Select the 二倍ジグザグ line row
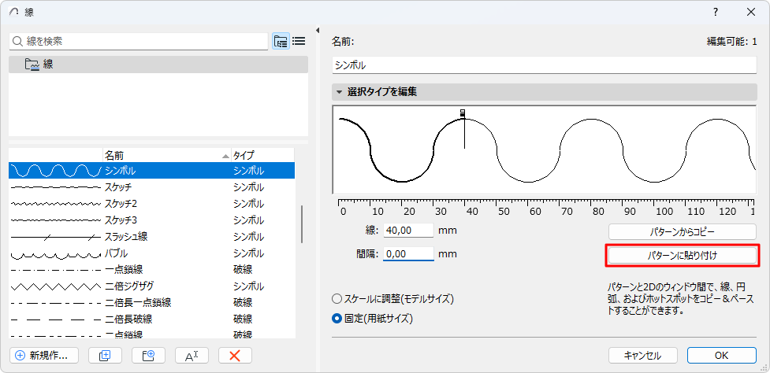The height and width of the screenshot is (373, 770). pyautogui.click(x=152, y=286)
